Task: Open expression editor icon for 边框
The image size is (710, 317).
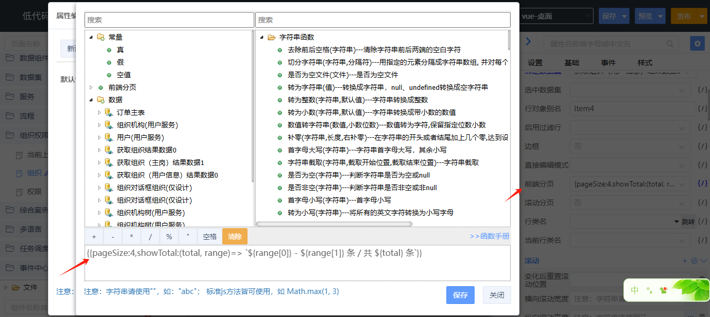Action: tap(703, 146)
